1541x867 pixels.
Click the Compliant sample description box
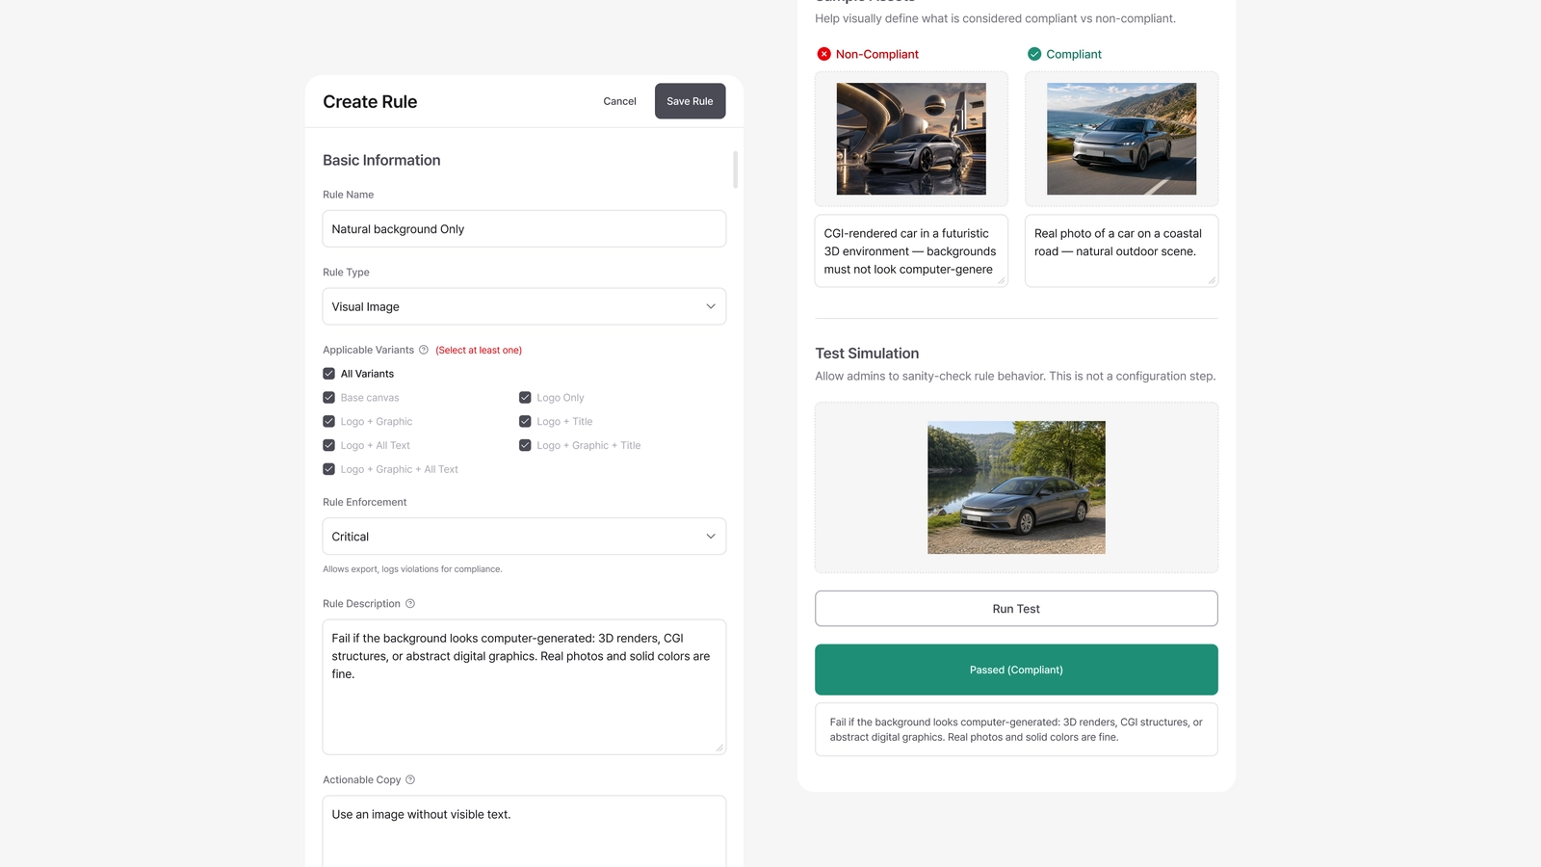(1121, 251)
